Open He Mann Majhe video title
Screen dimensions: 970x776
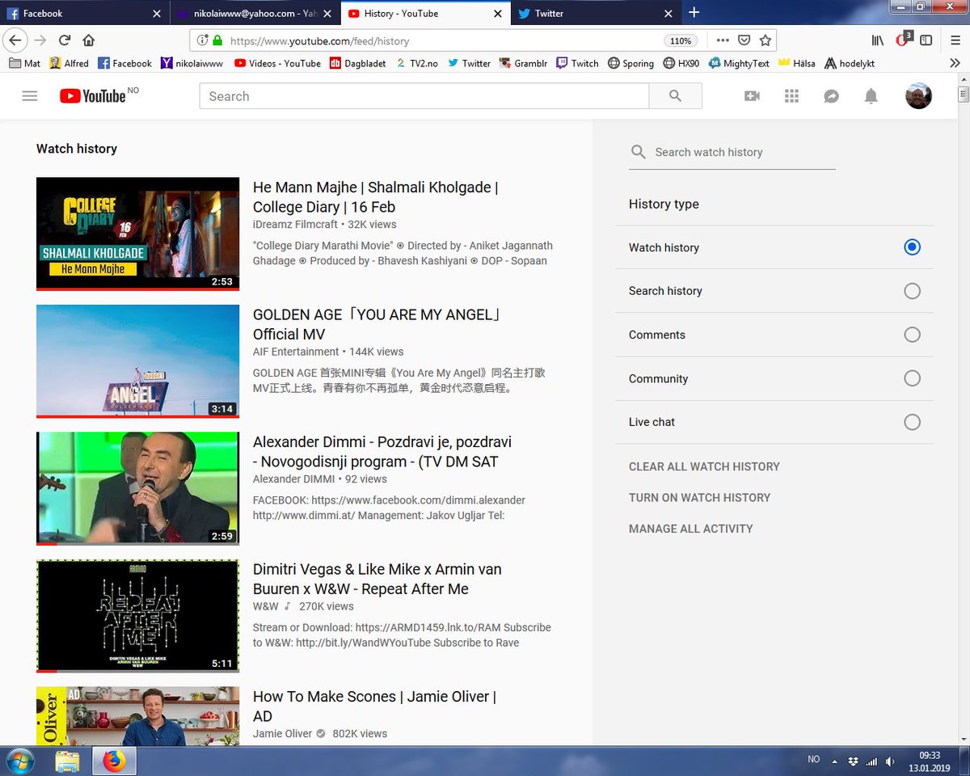click(375, 197)
